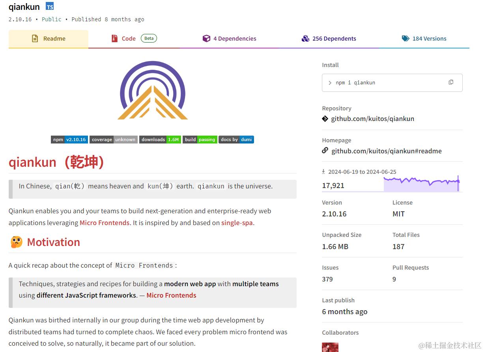This screenshot has height=352, width=484.
Task: Click the Dependents cubes icon
Action: coord(305,39)
